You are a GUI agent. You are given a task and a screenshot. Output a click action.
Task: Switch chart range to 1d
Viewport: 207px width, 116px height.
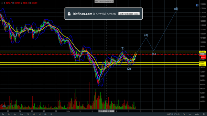point(39,114)
